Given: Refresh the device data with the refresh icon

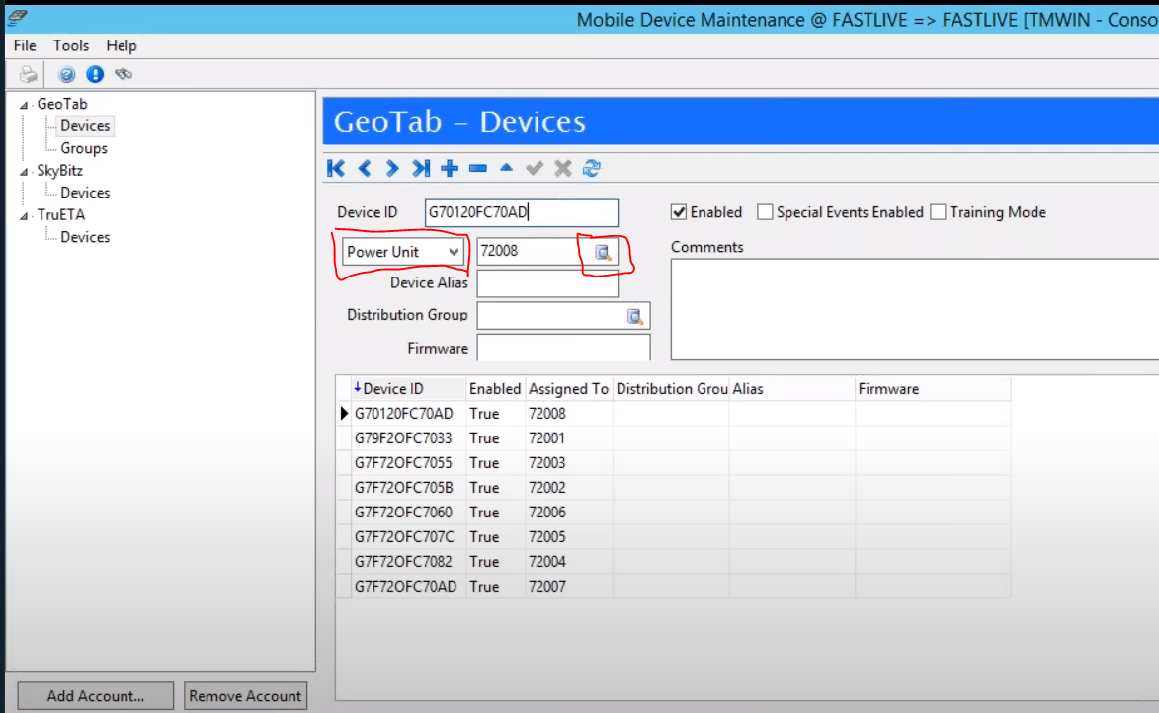Looking at the screenshot, I should pos(591,169).
